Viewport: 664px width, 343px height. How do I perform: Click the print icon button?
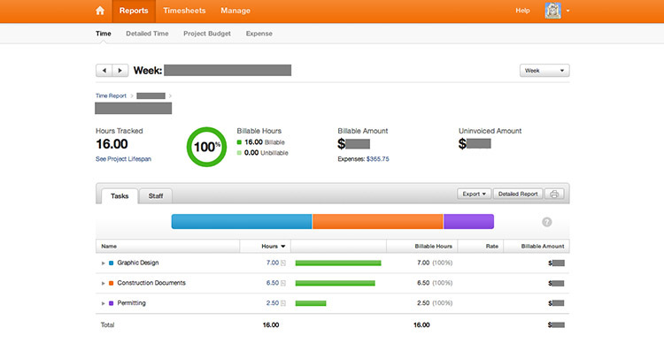pyautogui.click(x=554, y=194)
